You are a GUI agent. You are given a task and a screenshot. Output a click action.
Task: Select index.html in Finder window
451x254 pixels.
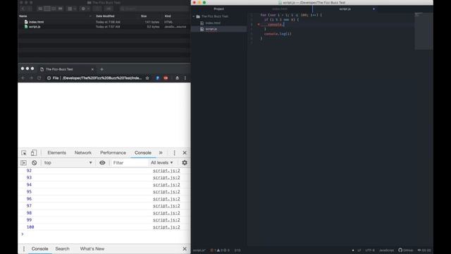click(x=36, y=22)
